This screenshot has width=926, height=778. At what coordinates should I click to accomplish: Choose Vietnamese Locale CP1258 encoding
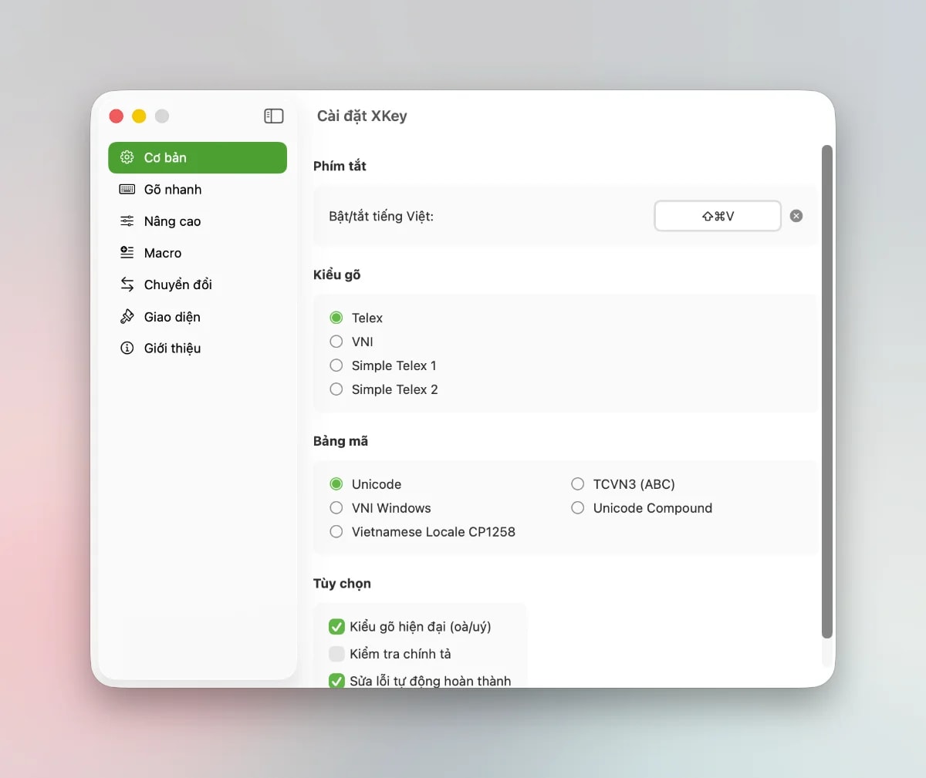click(x=336, y=531)
